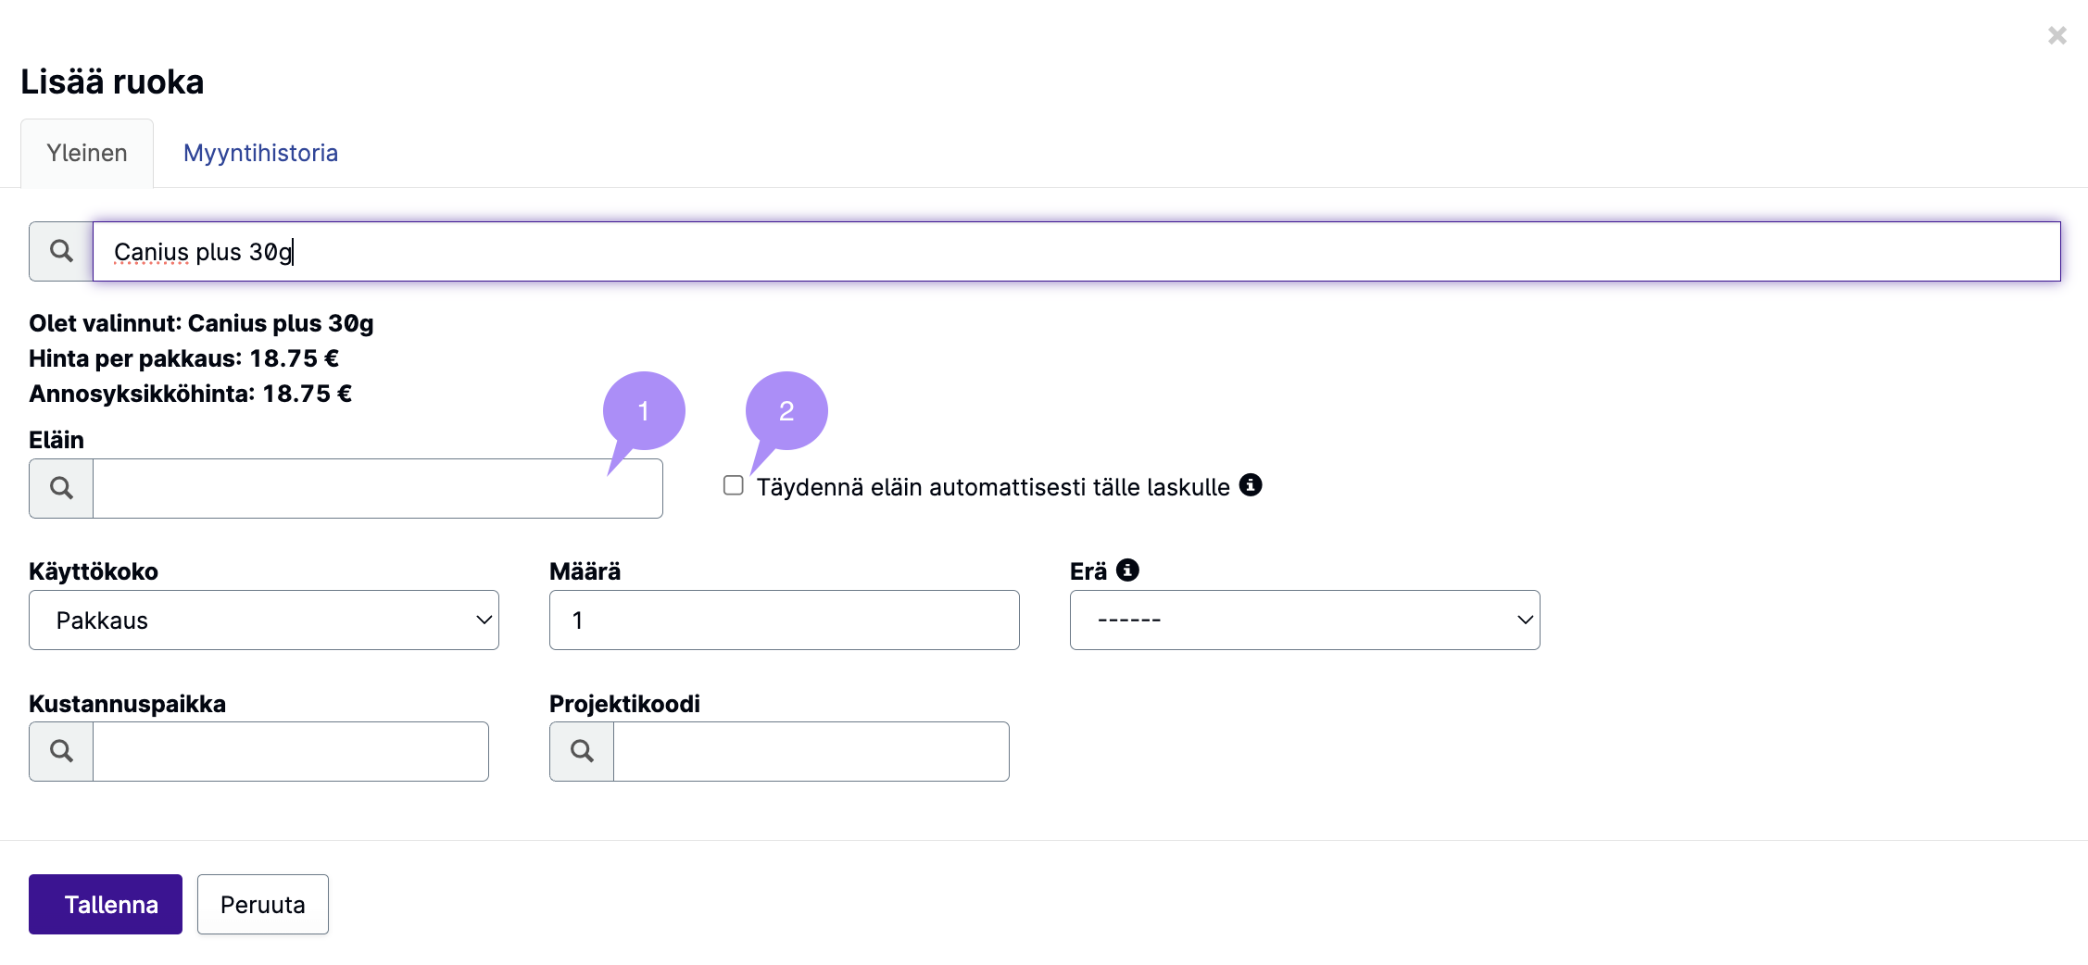Screen dimensions: 2088x965
Task: Enable Täydennä eläin automaattisesti tälle laskulle
Action: click(x=734, y=485)
